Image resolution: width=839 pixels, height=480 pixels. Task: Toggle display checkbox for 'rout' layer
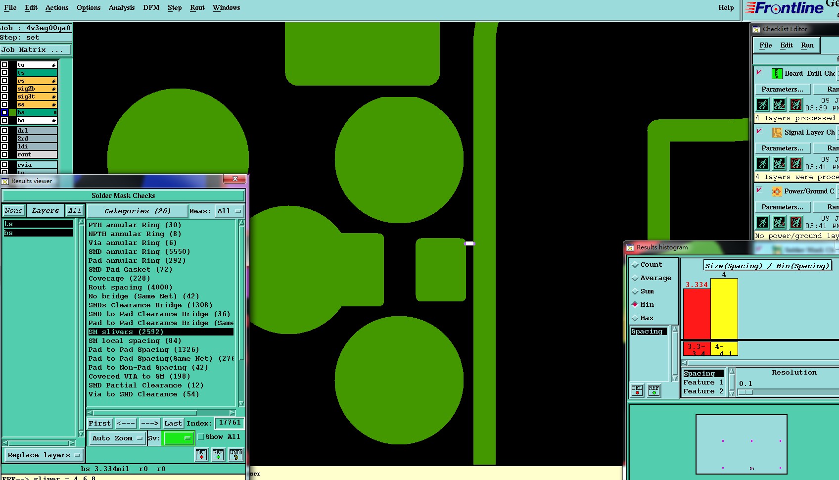(x=4, y=154)
